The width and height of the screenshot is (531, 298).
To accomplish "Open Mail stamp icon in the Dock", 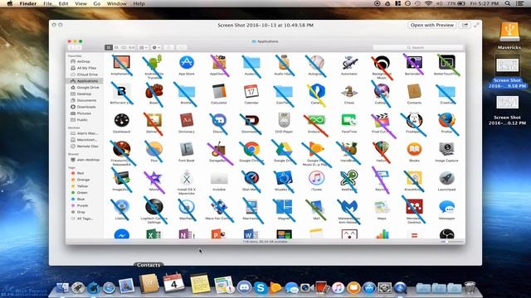I will coord(127,286).
